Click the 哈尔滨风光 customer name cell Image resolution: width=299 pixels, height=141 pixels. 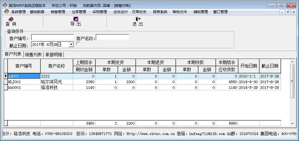(57, 82)
